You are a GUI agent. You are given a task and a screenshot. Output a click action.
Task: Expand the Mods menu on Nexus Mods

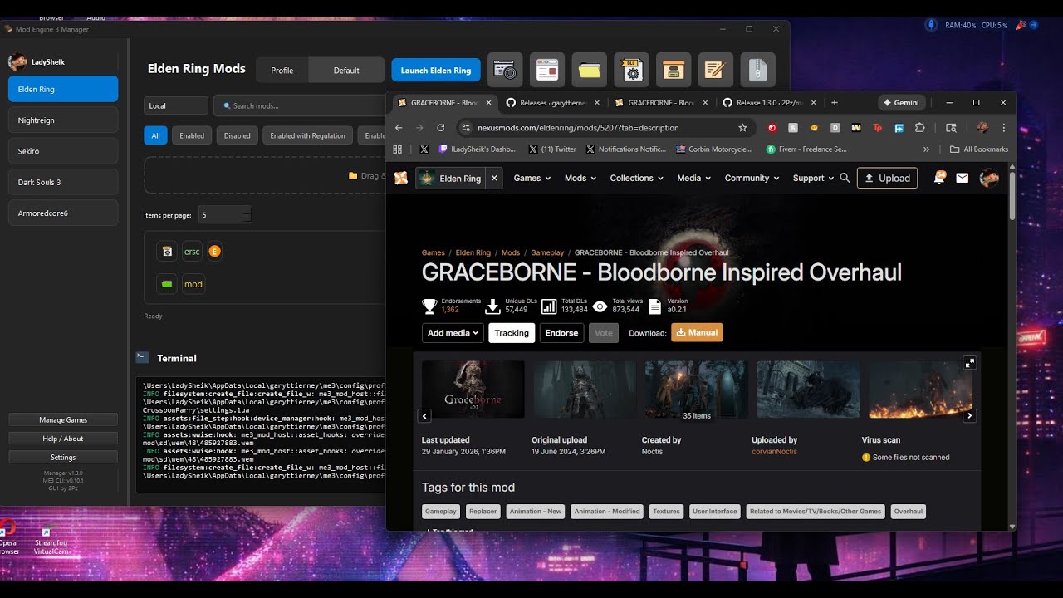click(x=580, y=178)
